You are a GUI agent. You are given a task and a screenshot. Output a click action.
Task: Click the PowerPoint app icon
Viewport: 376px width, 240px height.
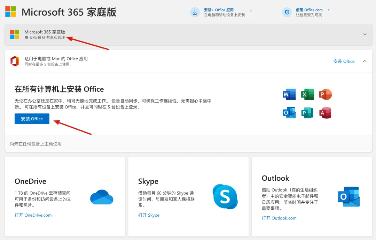326,94
